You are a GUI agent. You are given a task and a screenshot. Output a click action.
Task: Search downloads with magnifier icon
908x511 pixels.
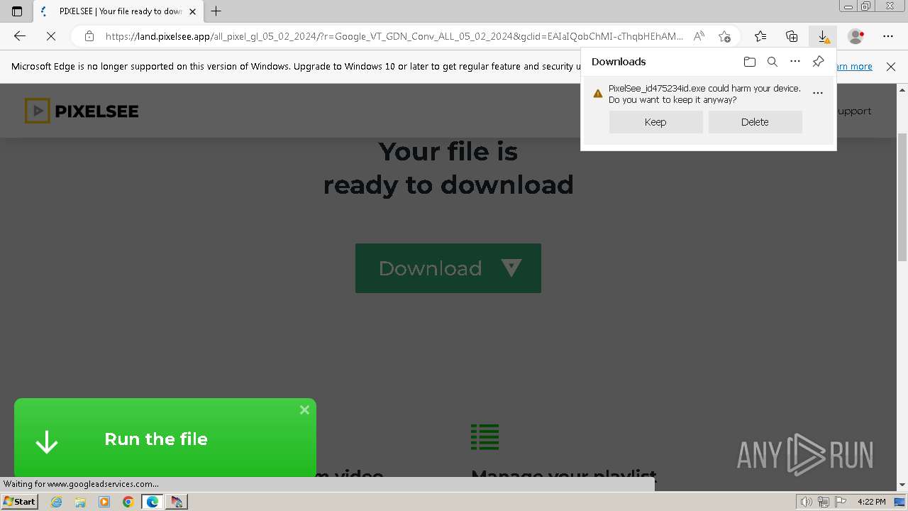click(773, 62)
